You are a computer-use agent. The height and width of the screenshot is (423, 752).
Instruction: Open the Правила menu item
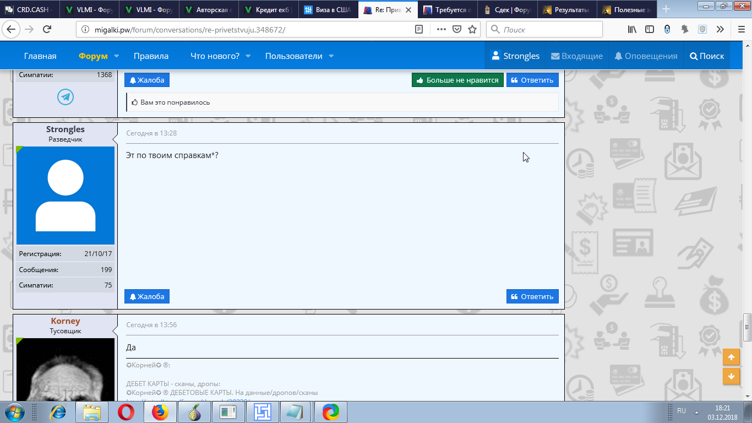tap(151, 56)
